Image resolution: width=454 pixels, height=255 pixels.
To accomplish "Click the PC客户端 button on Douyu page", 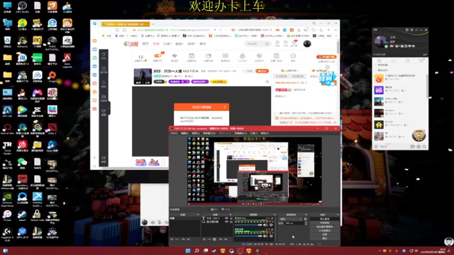I will click(x=326, y=57).
